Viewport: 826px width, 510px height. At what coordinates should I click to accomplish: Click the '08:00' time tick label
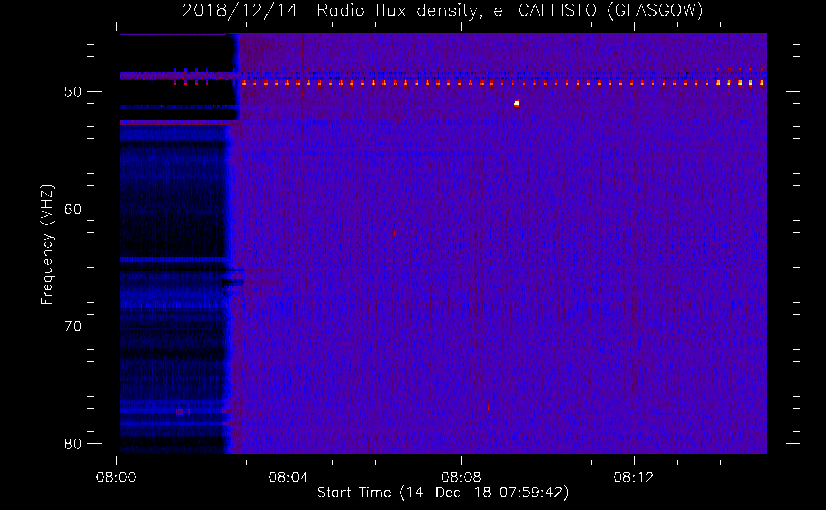pos(116,478)
